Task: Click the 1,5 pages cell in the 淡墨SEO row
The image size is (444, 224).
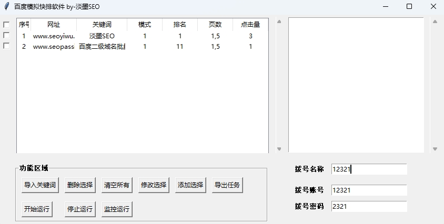Action: (x=215, y=36)
